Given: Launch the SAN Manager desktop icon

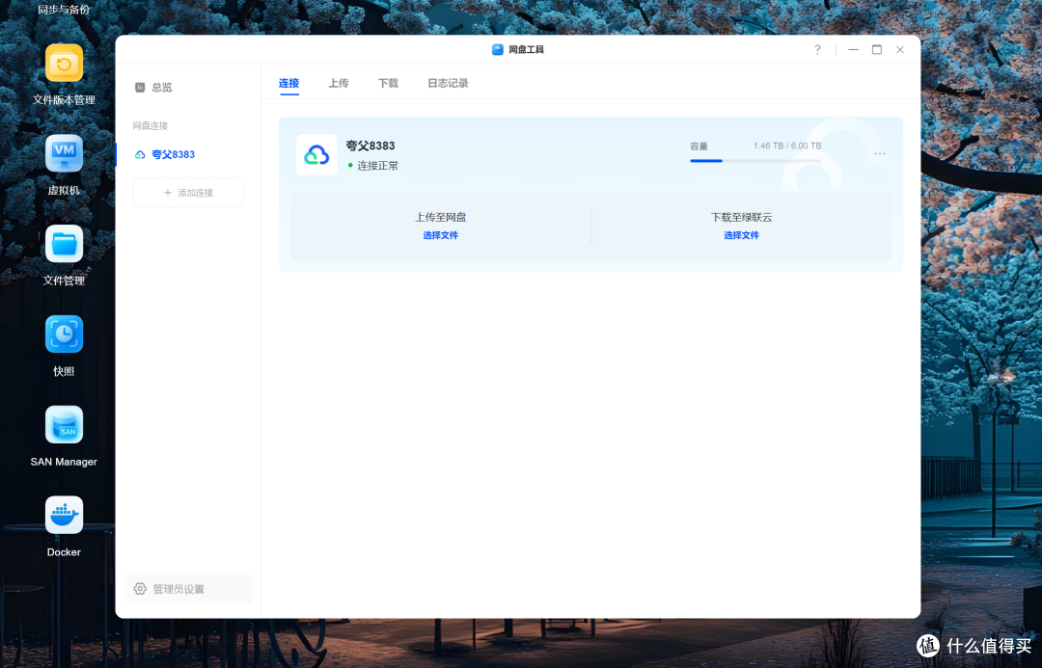Looking at the screenshot, I should (64, 424).
